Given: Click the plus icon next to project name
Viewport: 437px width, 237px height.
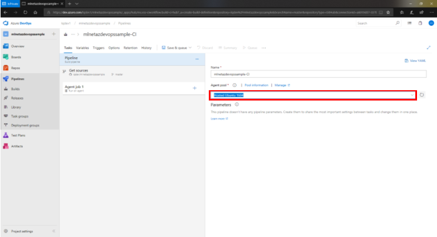Looking at the screenshot, I should tap(54, 34).
